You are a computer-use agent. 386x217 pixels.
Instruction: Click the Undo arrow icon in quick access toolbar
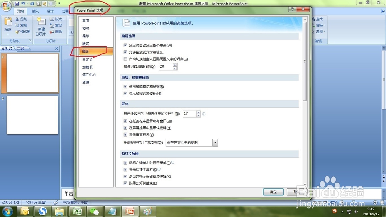(x=23, y=4)
